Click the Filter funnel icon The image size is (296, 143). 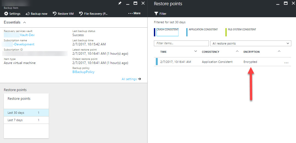tap(156, 14)
